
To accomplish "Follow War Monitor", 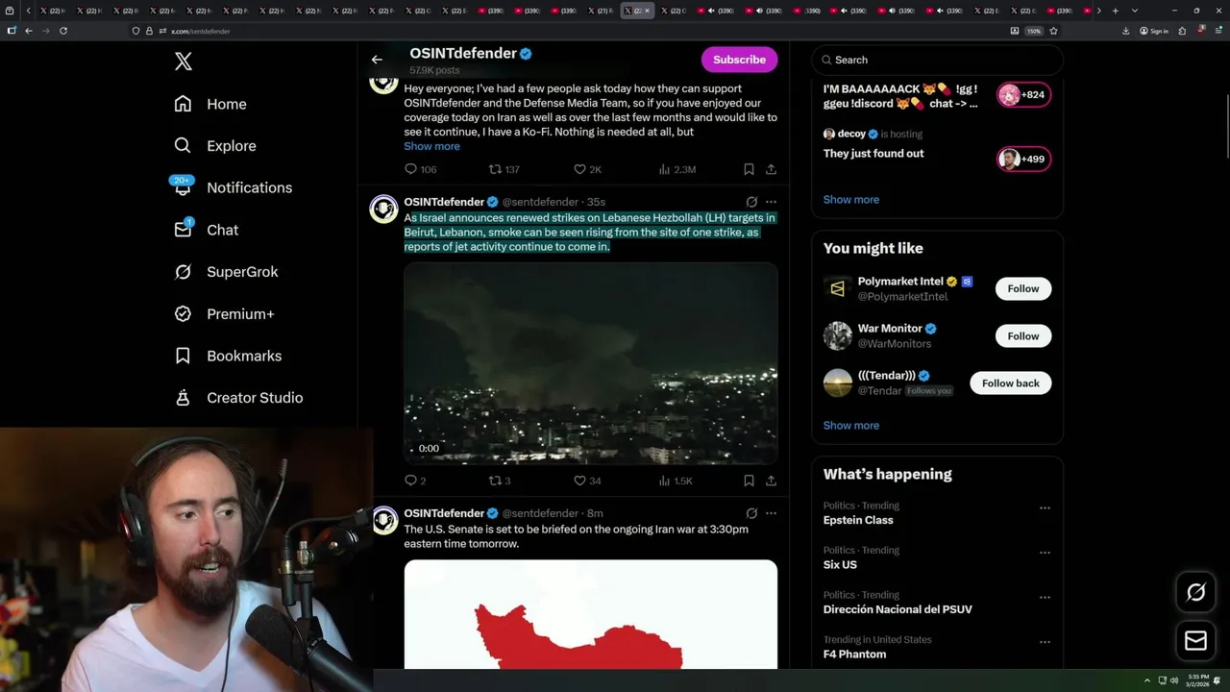I will (x=1023, y=336).
